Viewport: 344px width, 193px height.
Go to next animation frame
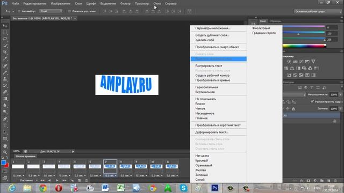[x=64, y=181]
